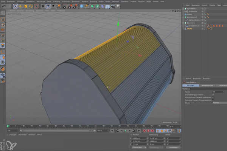This screenshot has width=227, height=151.
Task: Click the render view clapperboard icon
Action: [64, 6]
